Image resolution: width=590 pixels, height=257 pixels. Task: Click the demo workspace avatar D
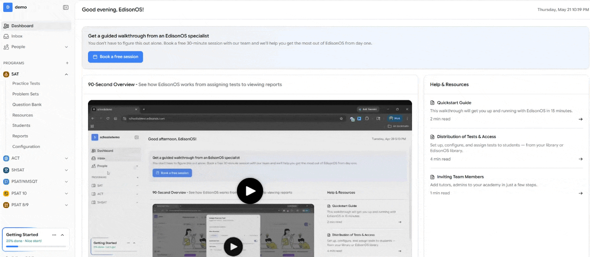[x=7, y=7]
